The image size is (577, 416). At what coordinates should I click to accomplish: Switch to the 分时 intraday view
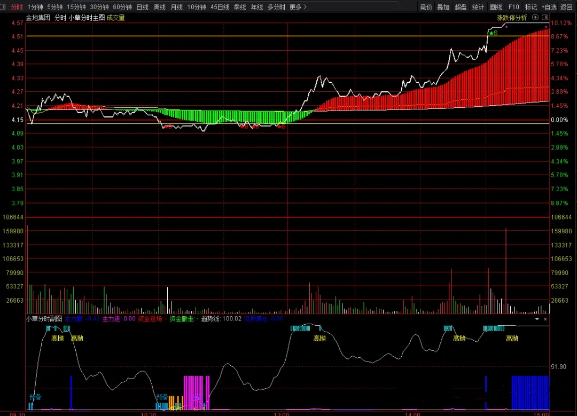point(17,7)
